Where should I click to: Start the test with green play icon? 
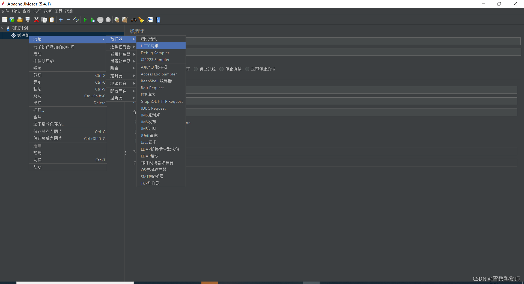click(x=85, y=20)
